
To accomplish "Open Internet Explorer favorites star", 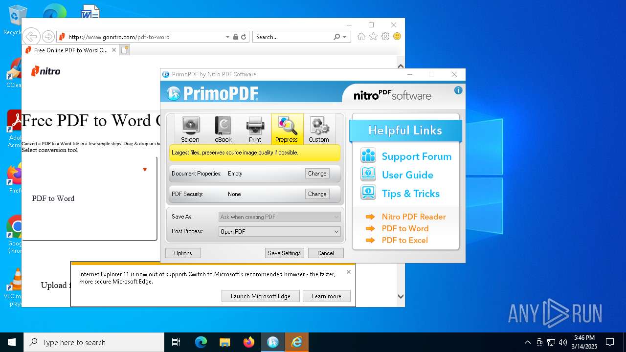I will [373, 37].
